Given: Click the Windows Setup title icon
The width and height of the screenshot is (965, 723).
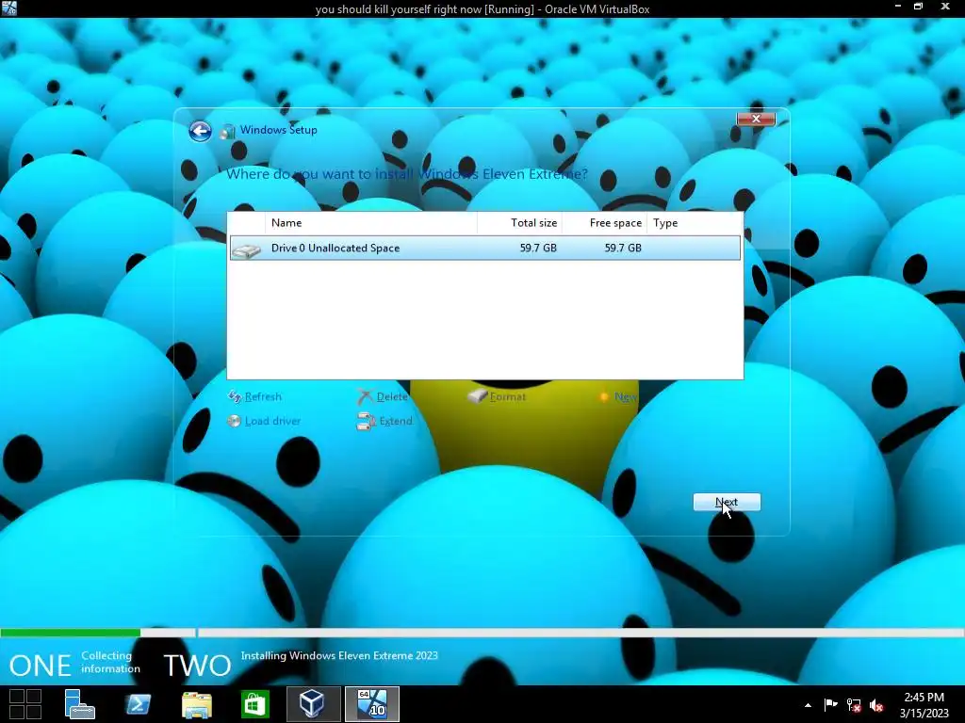Looking at the screenshot, I should [x=228, y=131].
